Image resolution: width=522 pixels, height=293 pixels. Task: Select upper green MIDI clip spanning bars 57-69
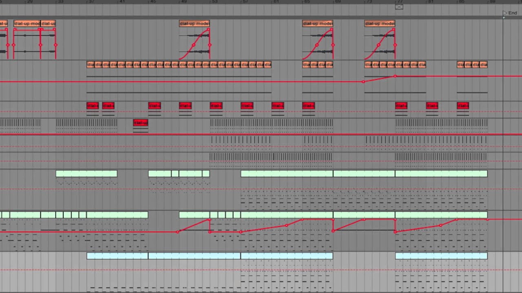pyautogui.click(x=287, y=174)
